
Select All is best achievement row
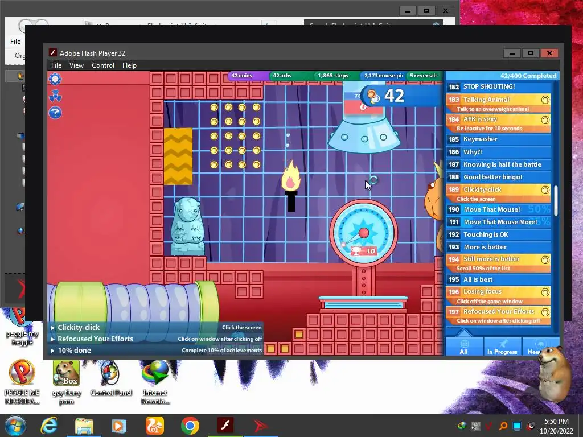point(498,279)
